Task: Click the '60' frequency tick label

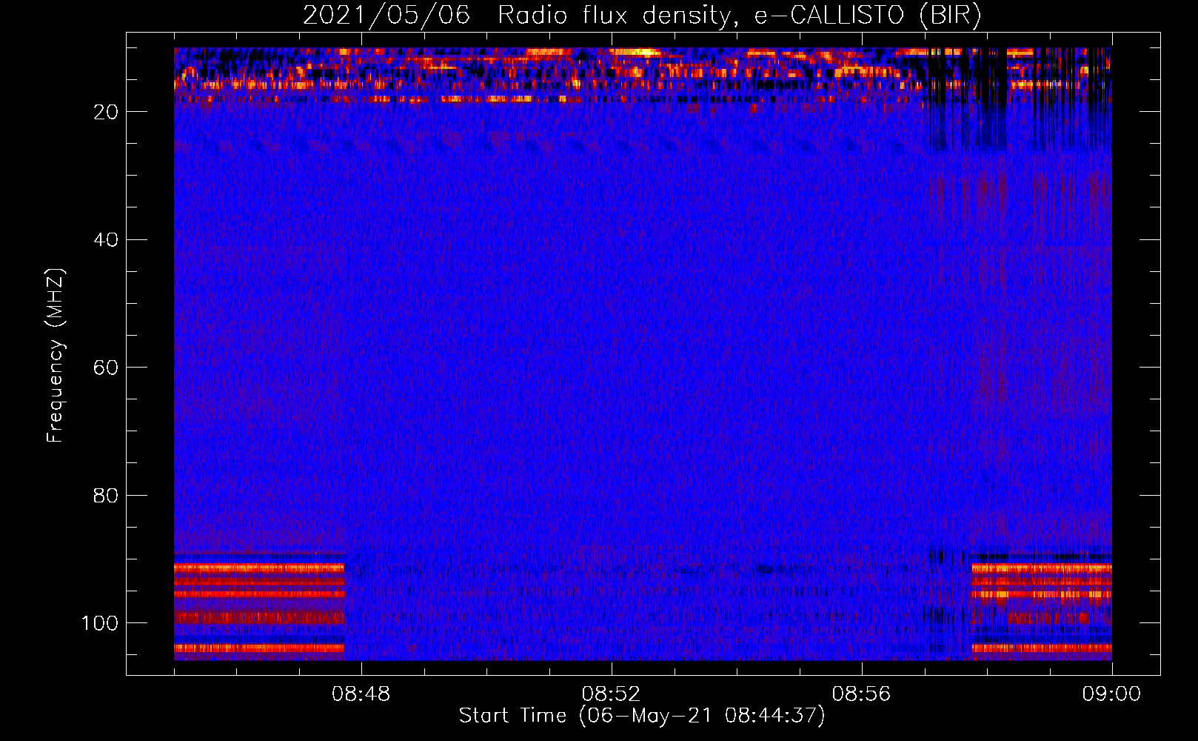Action: click(x=106, y=368)
